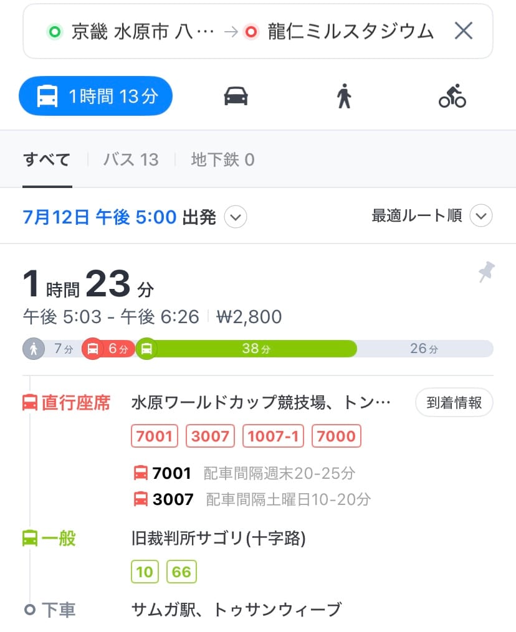The width and height of the screenshot is (516, 632).
Task: Switch to the 地下鉄 0 tab
Action: pyautogui.click(x=222, y=160)
